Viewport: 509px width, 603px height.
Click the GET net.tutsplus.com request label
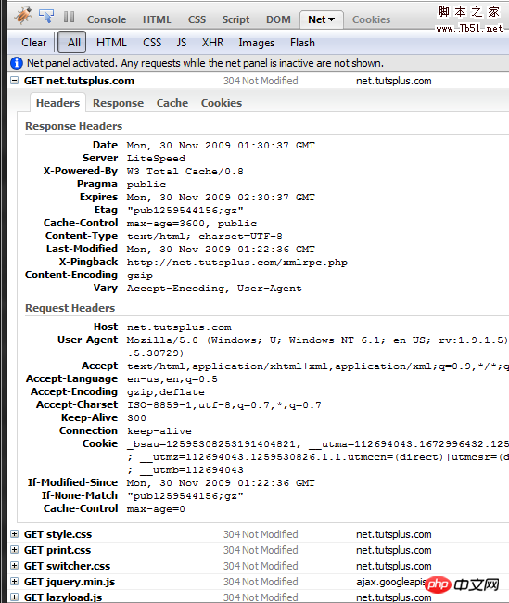click(x=79, y=81)
